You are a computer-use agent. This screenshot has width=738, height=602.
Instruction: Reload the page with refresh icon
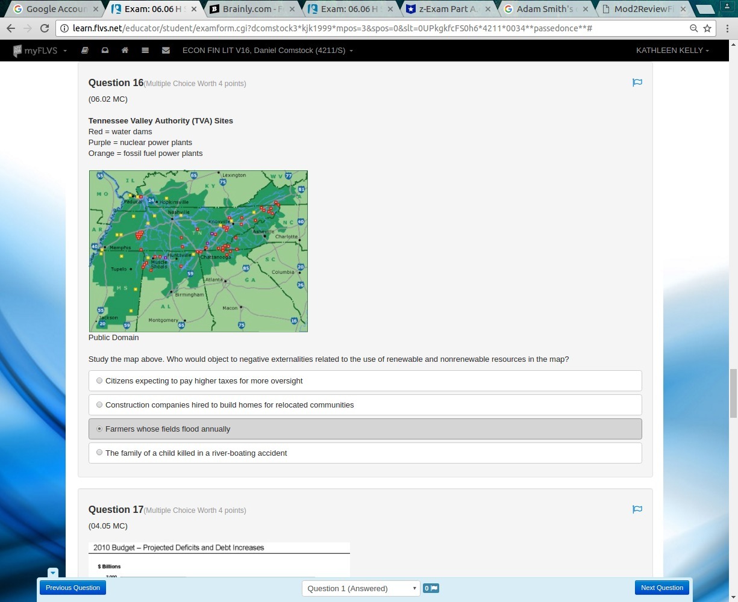[45, 28]
